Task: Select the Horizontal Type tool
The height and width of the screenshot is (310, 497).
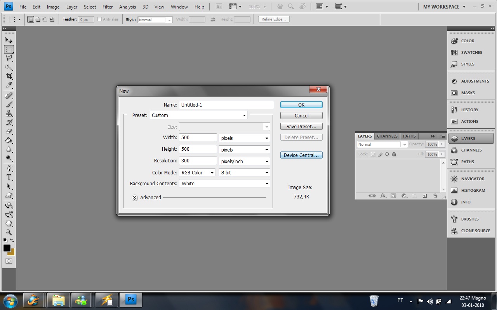Action: pyautogui.click(x=9, y=177)
